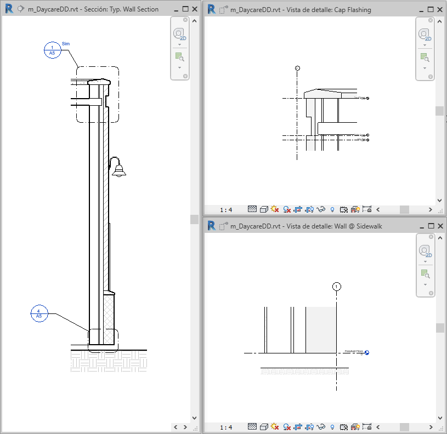Screen dimensions: 447x434
Task: Expand zoom options arrow in Typ. Wall Section view
Action: (179, 68)
